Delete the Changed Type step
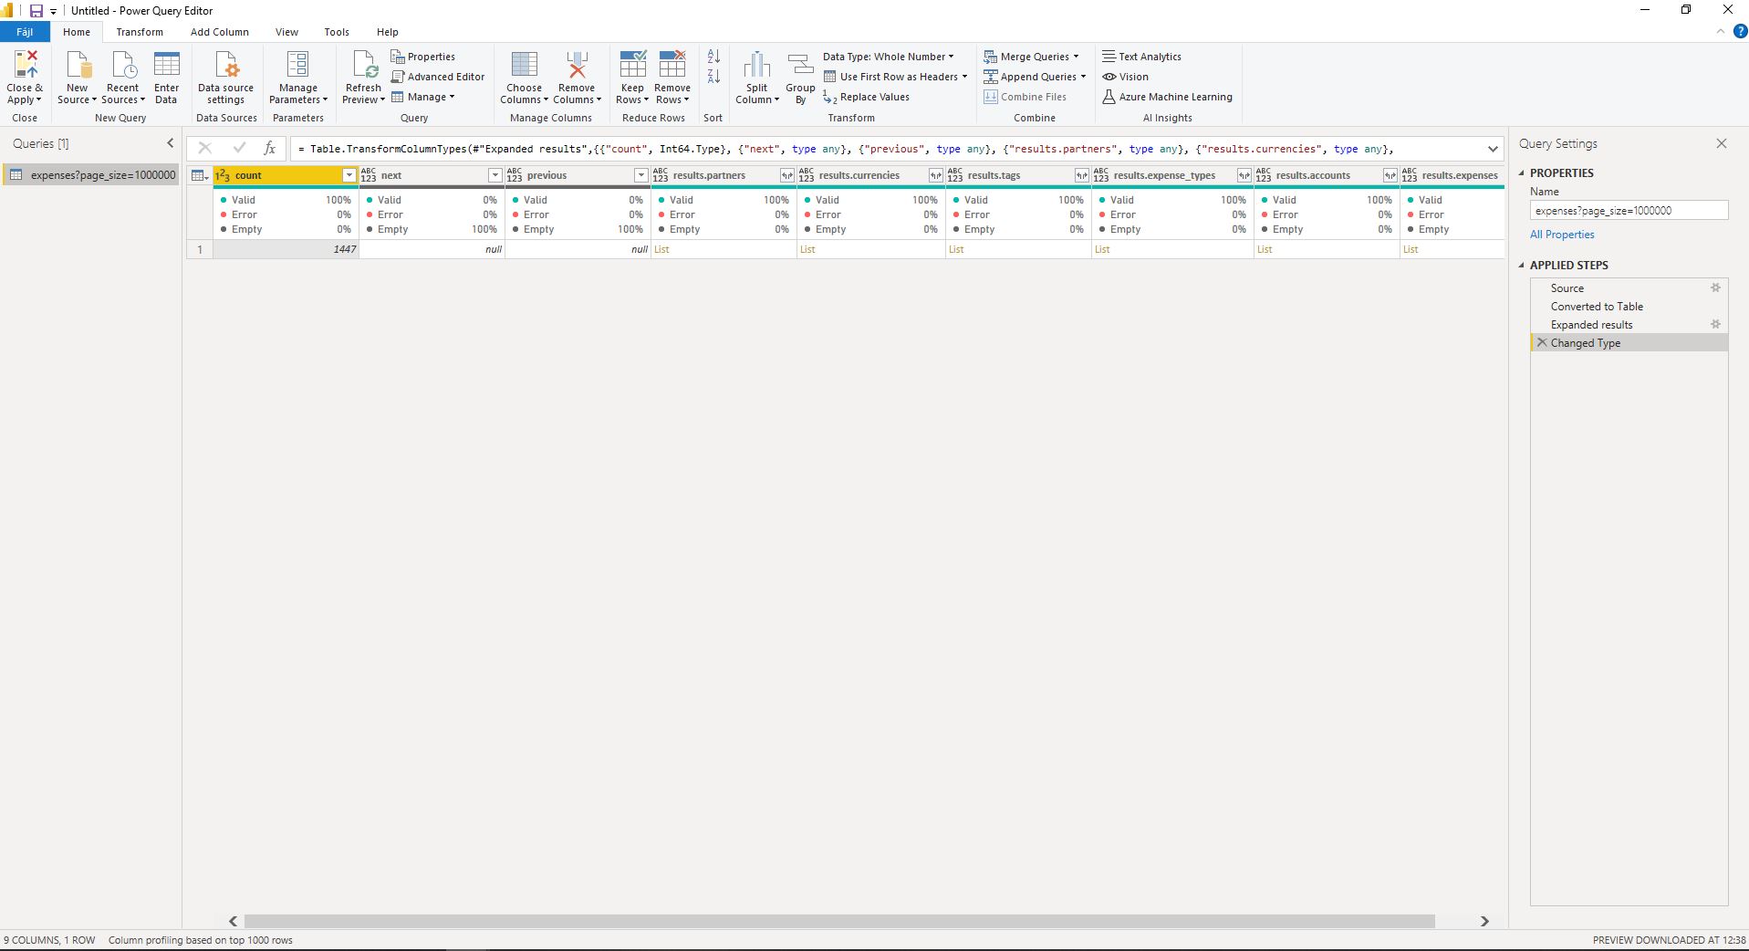 [x=1542, y=342]
